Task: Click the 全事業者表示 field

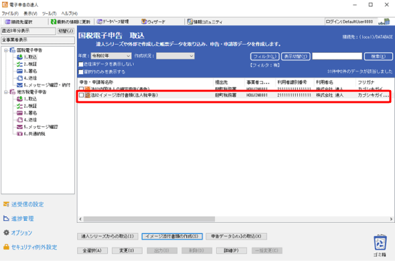Action: [x=37, y=40]
